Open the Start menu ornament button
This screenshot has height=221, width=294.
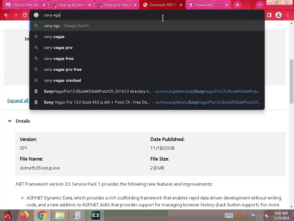click(7, 215)
